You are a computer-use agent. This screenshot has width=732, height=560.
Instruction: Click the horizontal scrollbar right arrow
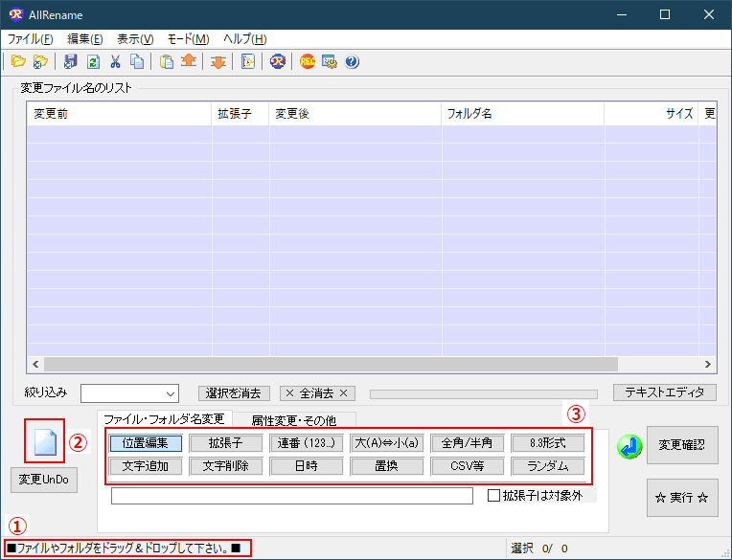(708, 364)
